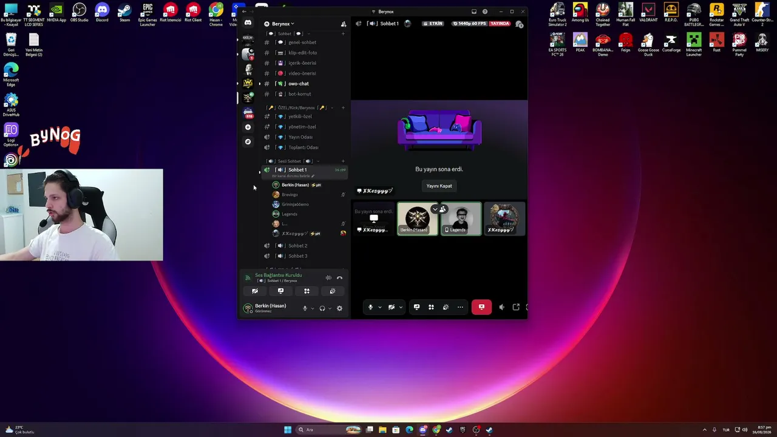Create a channel in ÖZEL/Kick/Berynox category

[x=343, y=108]
